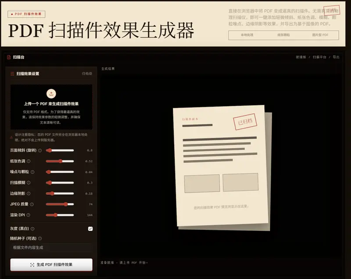Set the JPEG 质量 slider
The image size is (351, 279).
pyautogui.click(x=60, y=204)
